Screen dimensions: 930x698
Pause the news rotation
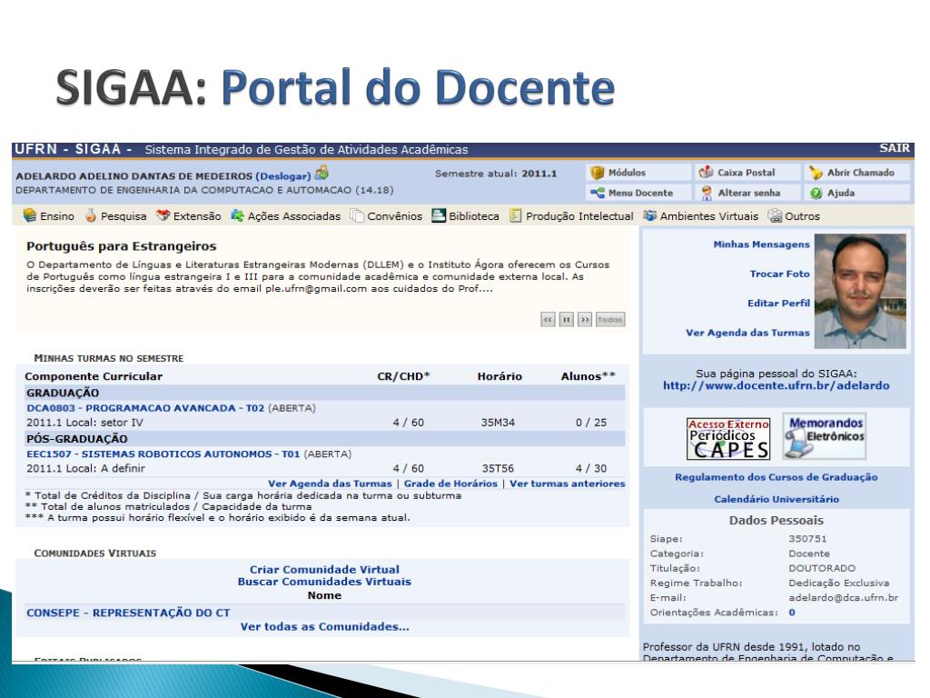(x=567, y=320)
